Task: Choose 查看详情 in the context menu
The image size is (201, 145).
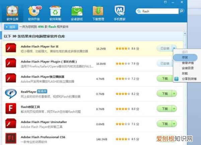Action: coord(188,63)
